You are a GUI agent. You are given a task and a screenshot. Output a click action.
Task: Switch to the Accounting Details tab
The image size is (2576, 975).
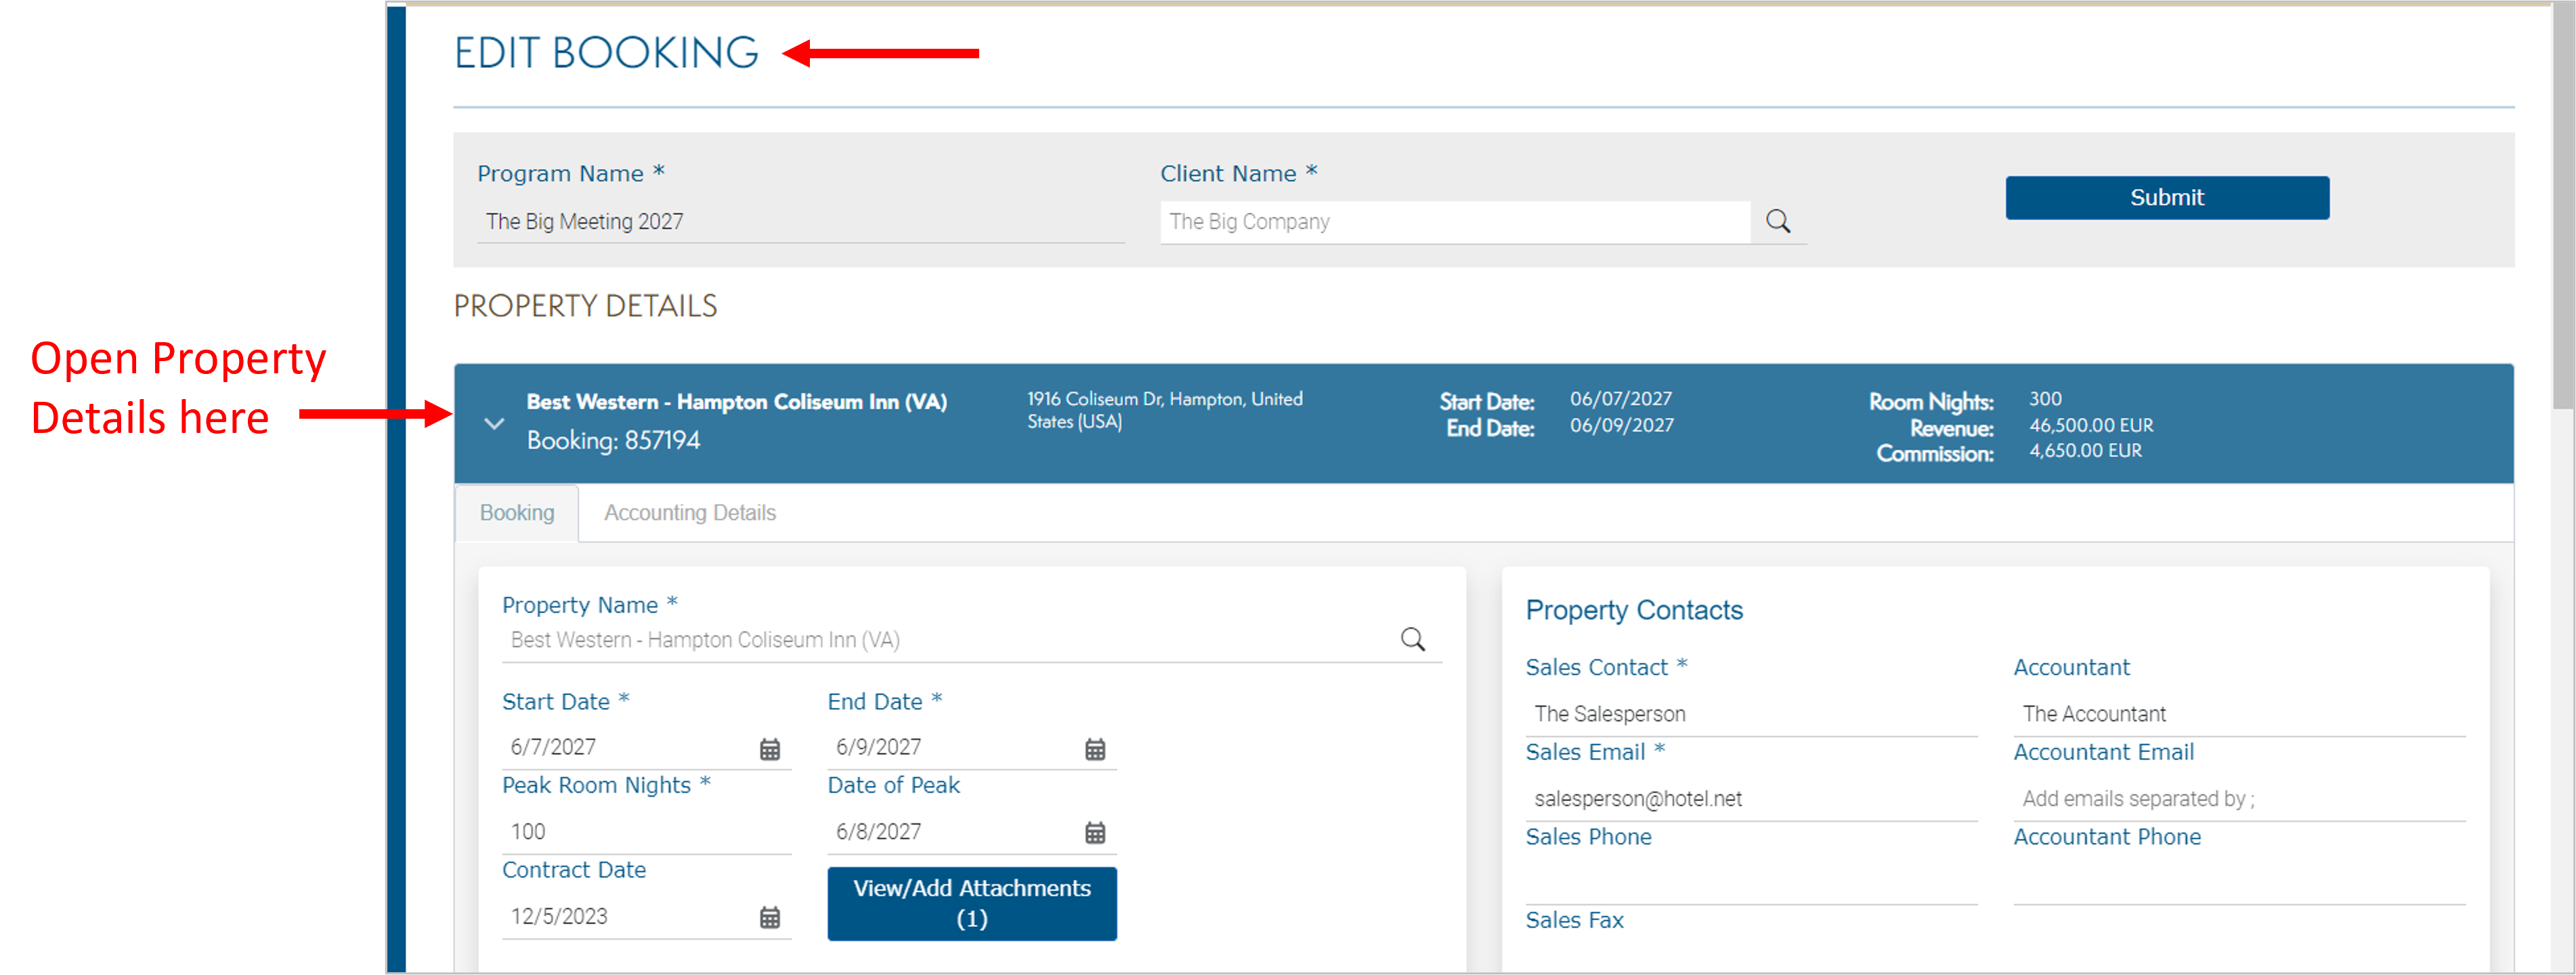(x=689, y=512)
